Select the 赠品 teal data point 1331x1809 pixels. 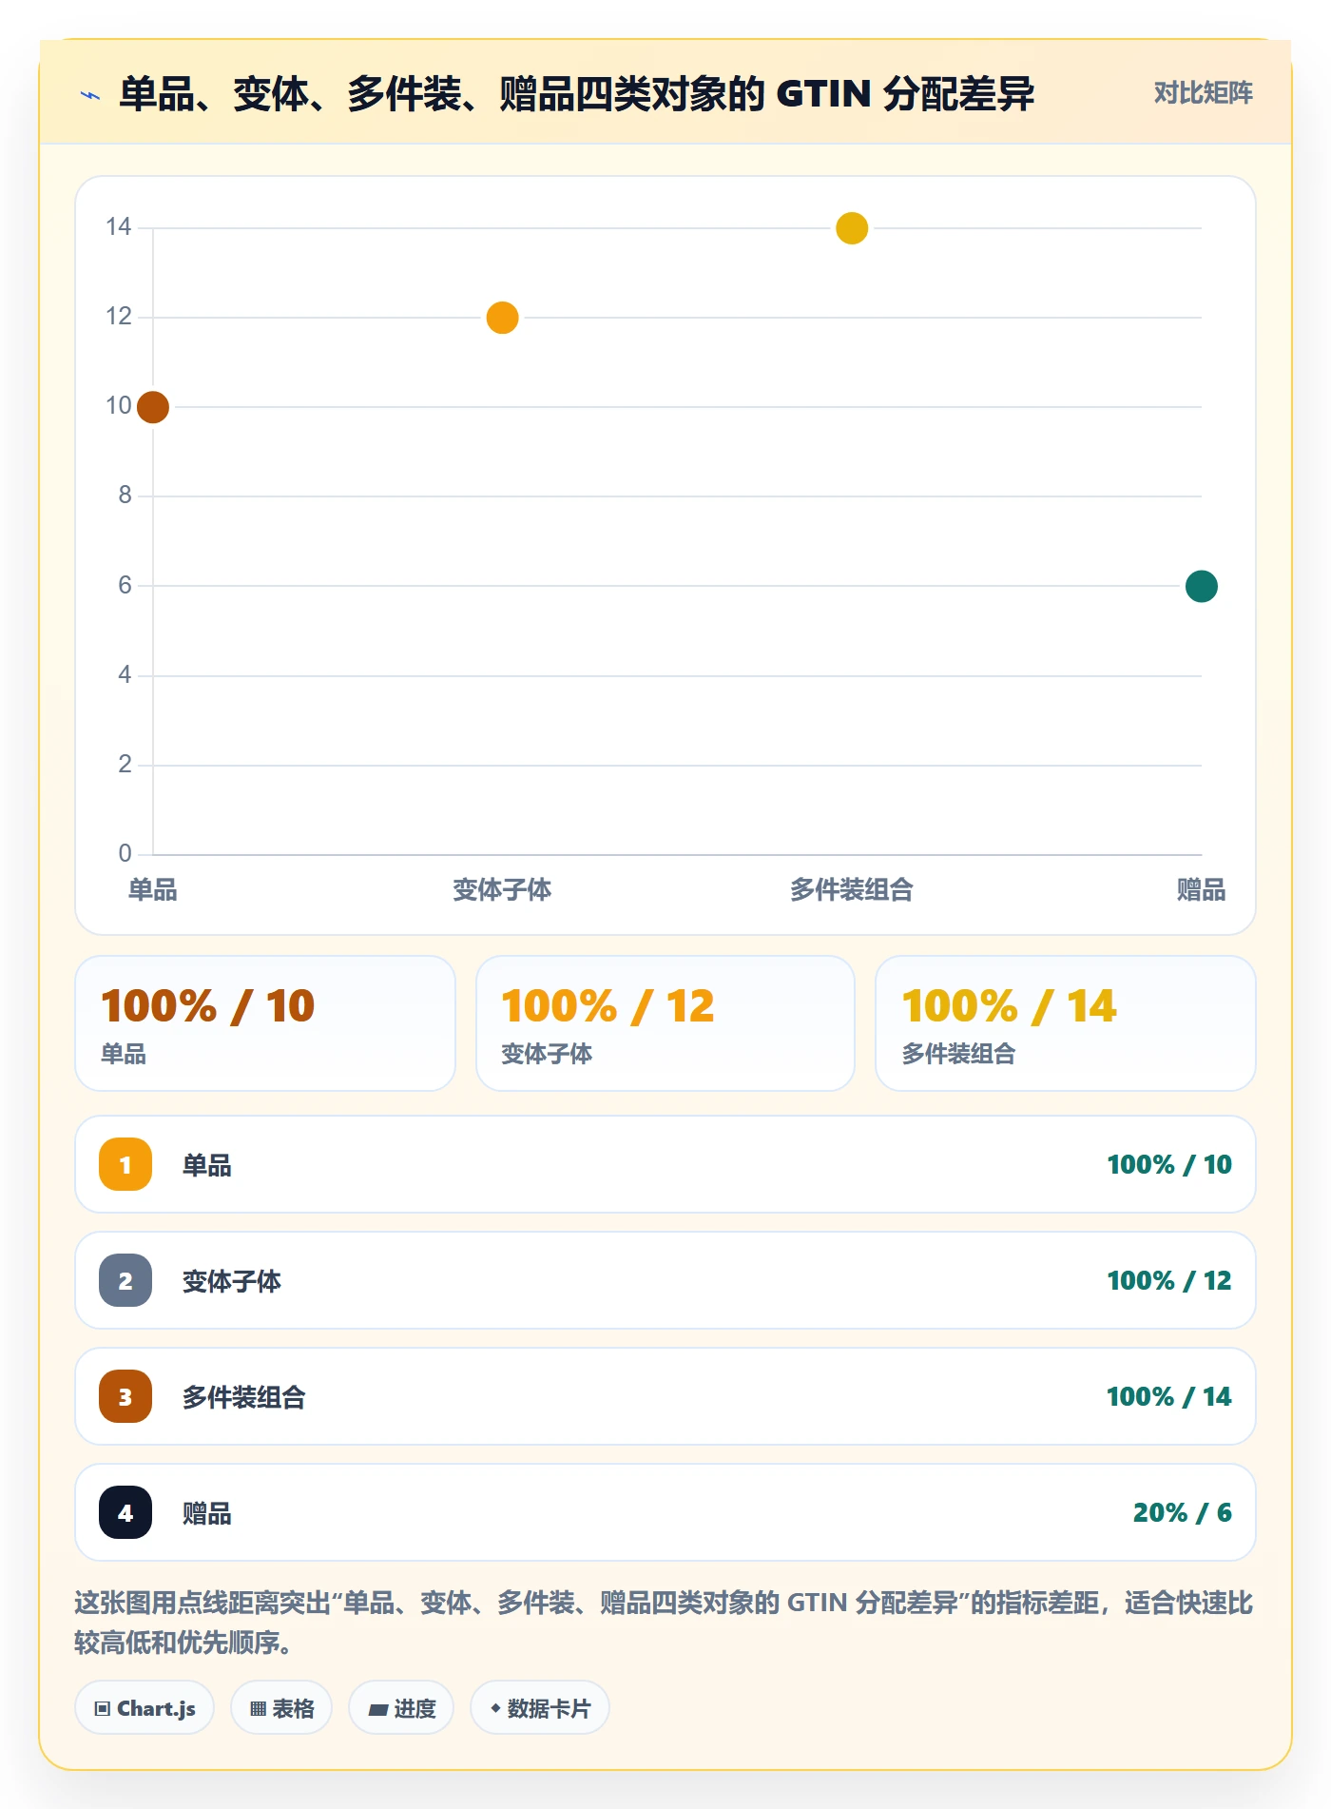pos(1202,586)
